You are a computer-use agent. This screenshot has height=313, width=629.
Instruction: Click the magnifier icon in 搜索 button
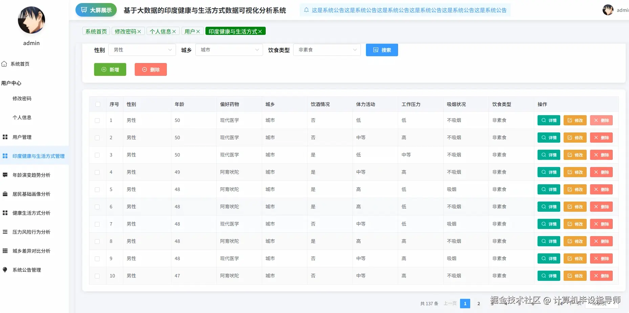coord(376,50)
